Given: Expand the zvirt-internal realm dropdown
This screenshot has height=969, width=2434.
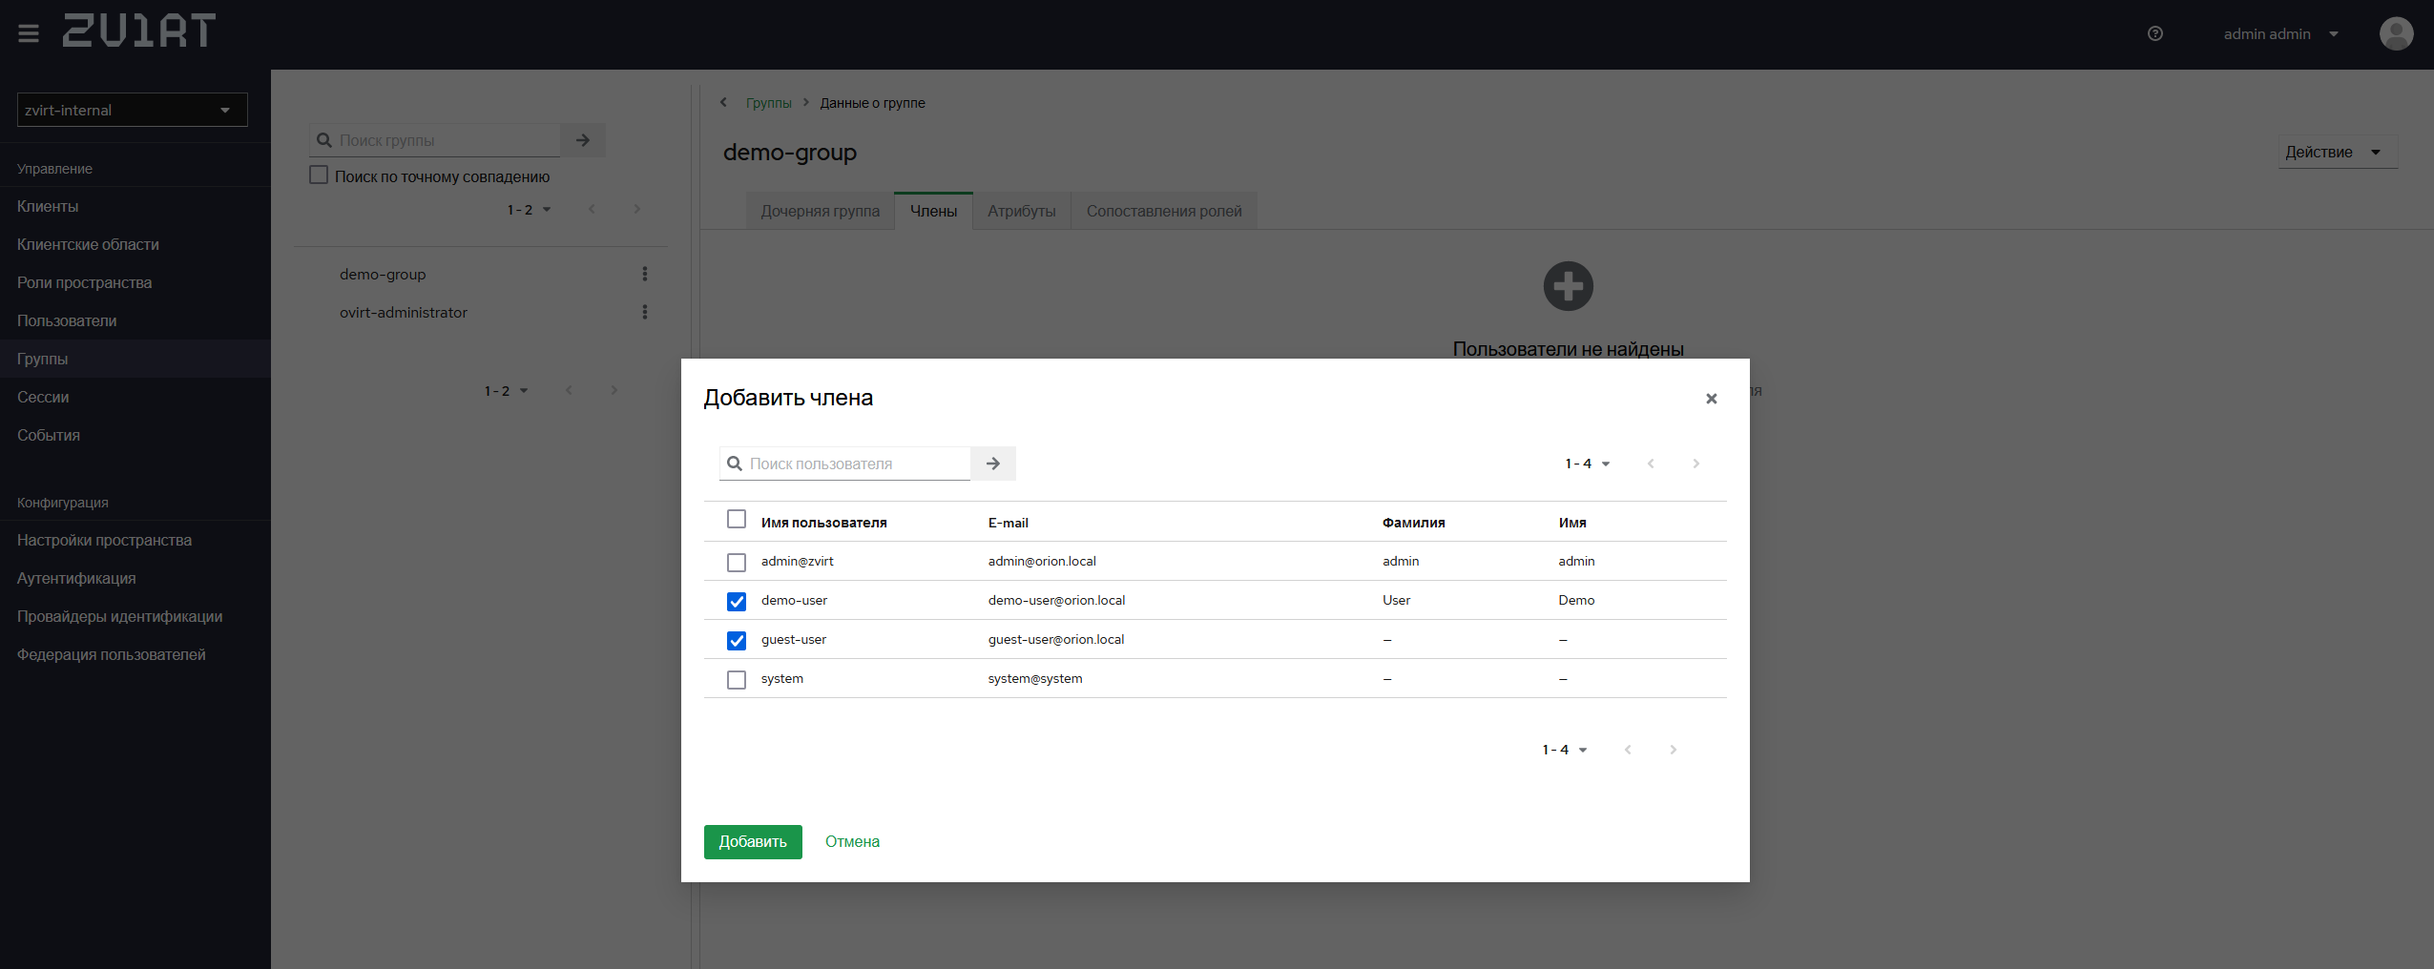Looking at the screenshot, I should pos(133,110).
